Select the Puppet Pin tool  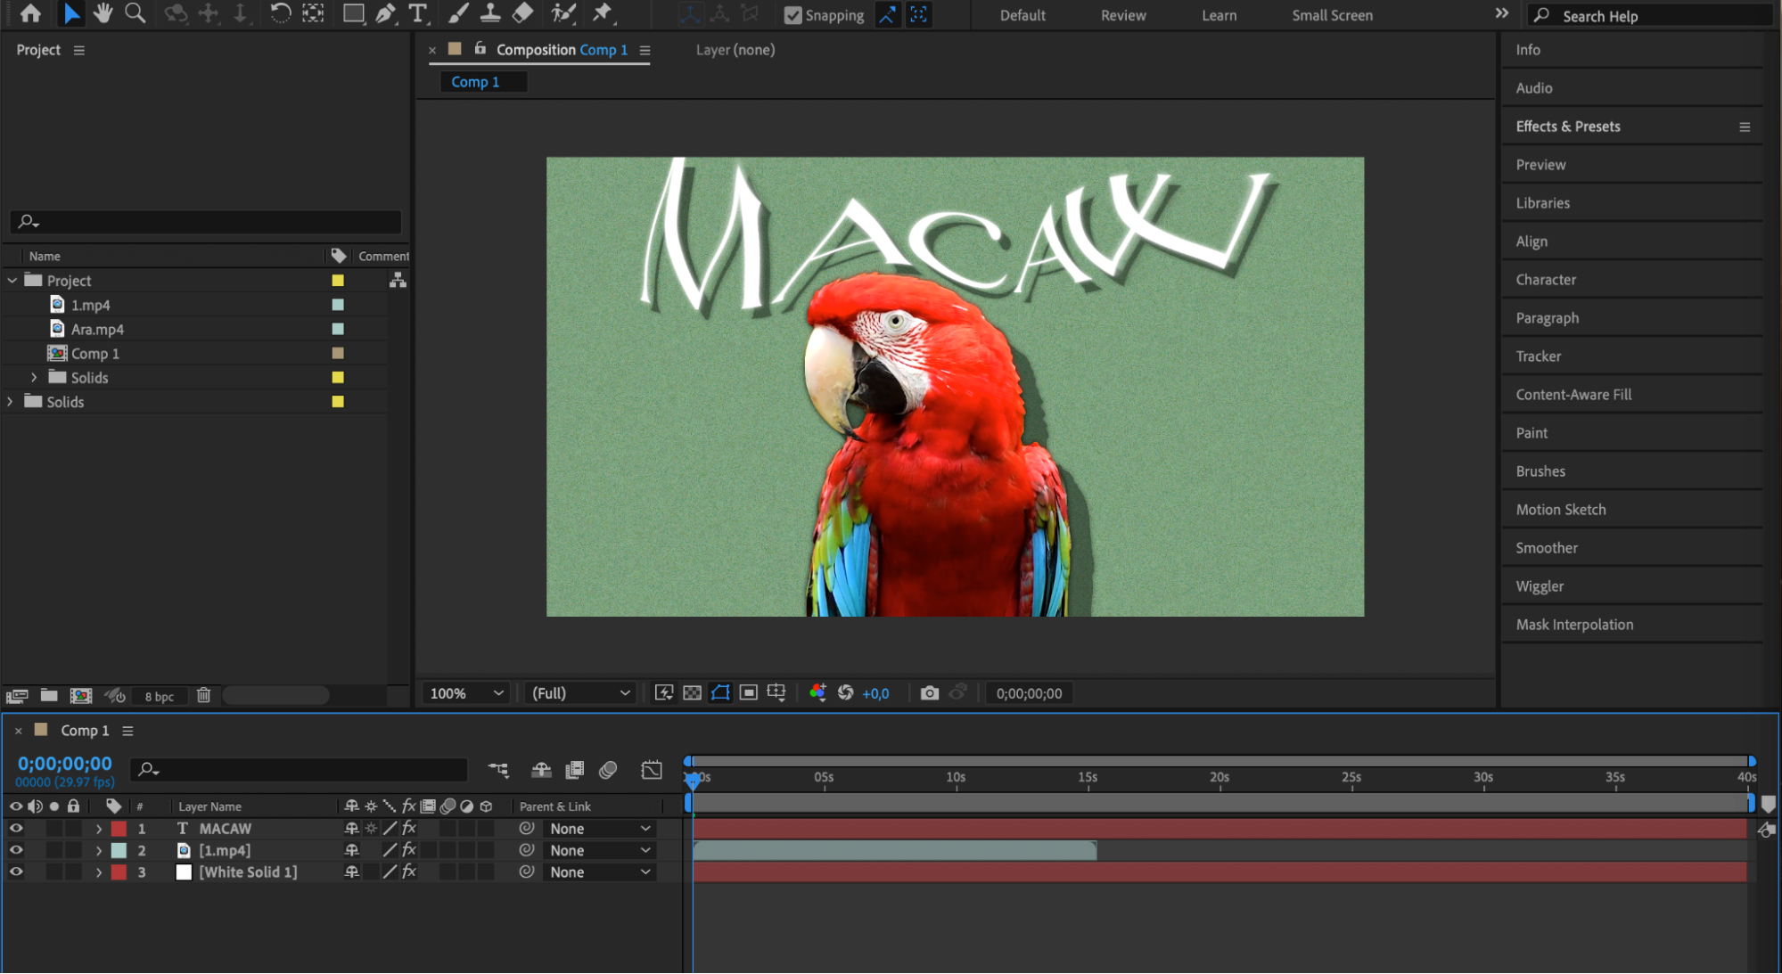click(x=603, y=13)
